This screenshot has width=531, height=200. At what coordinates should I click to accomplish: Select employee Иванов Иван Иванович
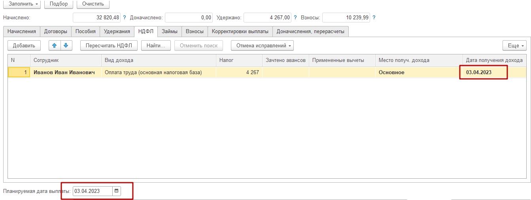click(66, 72)
